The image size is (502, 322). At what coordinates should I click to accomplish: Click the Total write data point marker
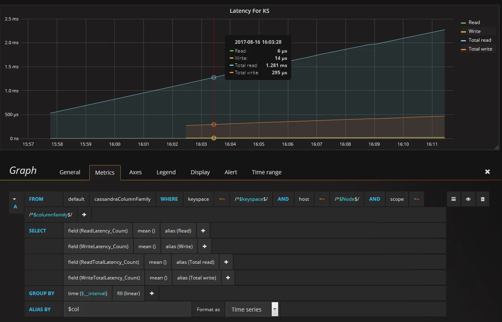coord(214,124)
